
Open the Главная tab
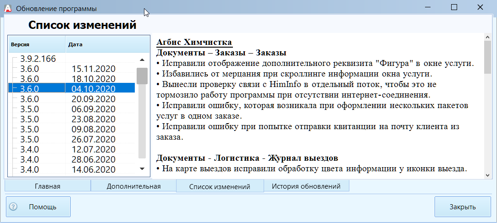[48, 186]
